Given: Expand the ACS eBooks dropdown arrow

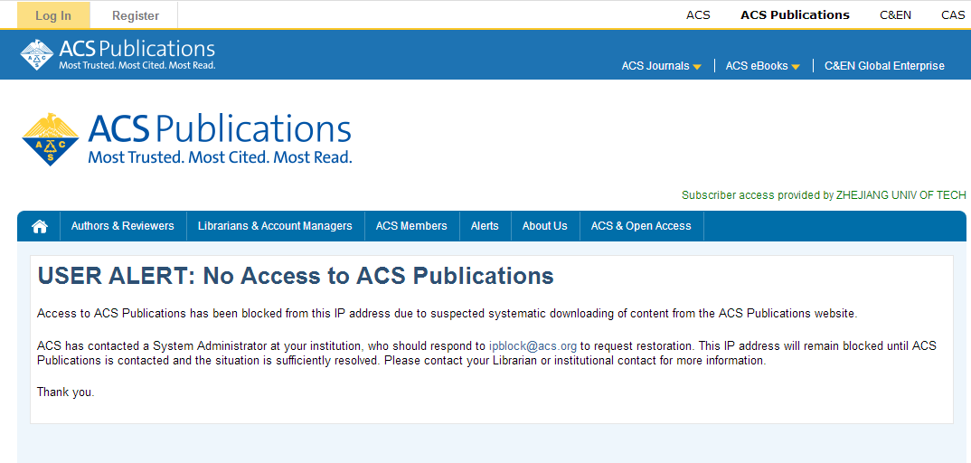Looking at the screenshot, I should [796, 67].
